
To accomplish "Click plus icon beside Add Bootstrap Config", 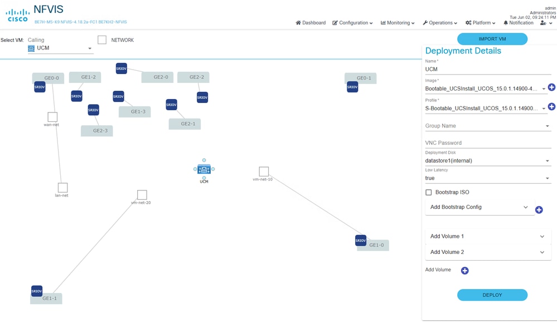I will pos(539,210).
